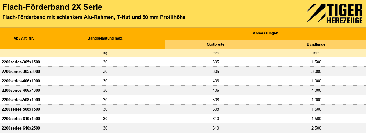Viewport: 366px width, 135px height.
Task: Click the Bandbelastung max. column header
Action: point(105,38)
